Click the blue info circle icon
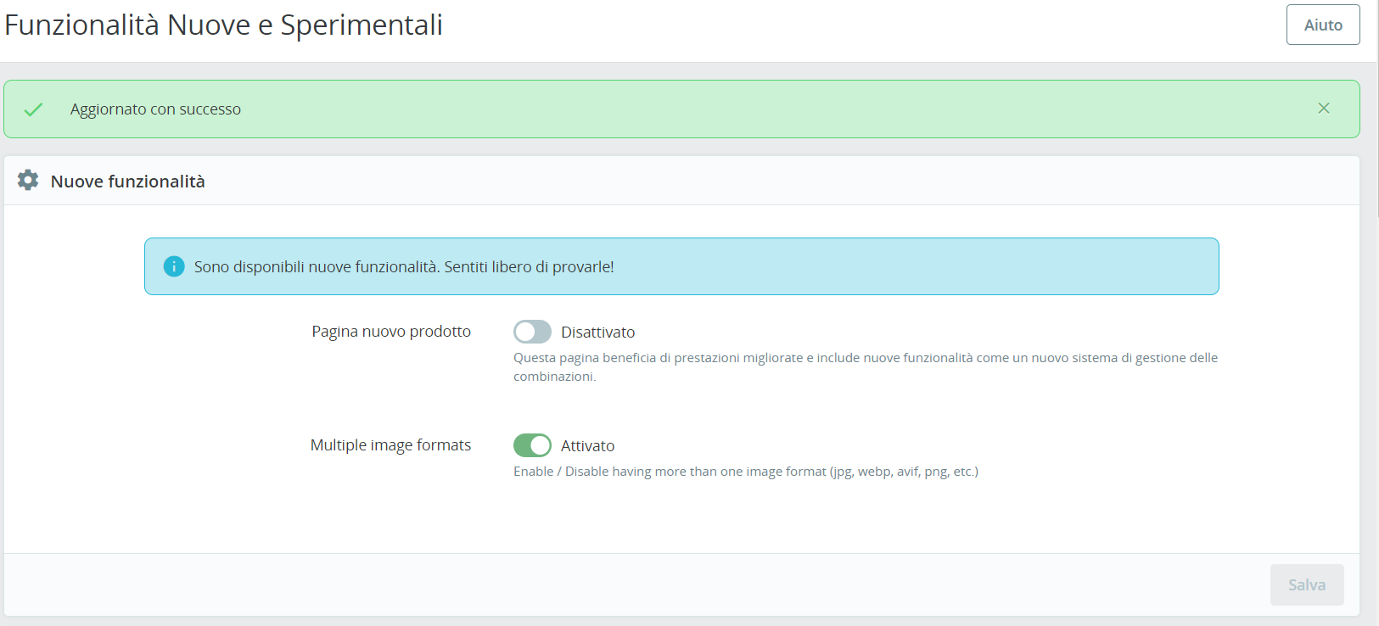The width and height of the screenshot is (1379, 626). pyautogui.click(x=174, y=266)
